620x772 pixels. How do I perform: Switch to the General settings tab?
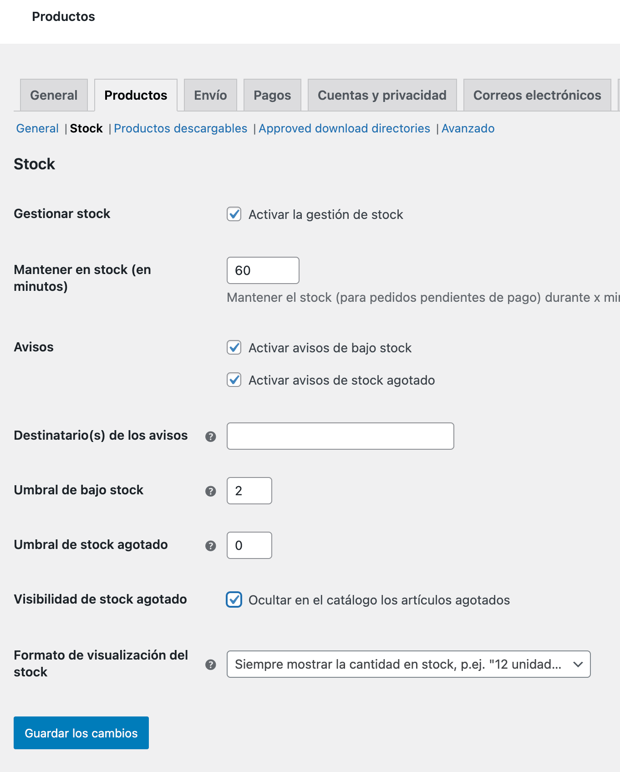coord(54,95)
